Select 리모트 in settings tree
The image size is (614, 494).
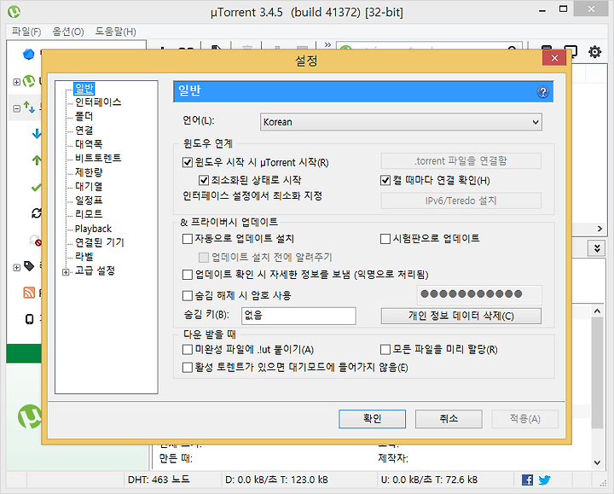point(89,214)
